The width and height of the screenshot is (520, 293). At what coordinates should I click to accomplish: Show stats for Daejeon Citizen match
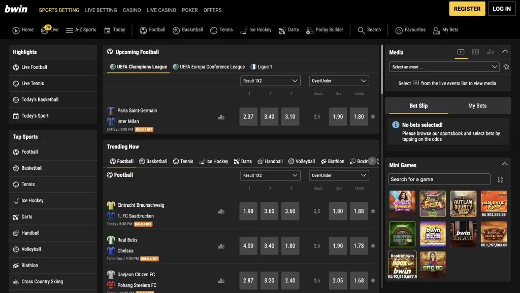pyautogui.click(x=221, y=281)
